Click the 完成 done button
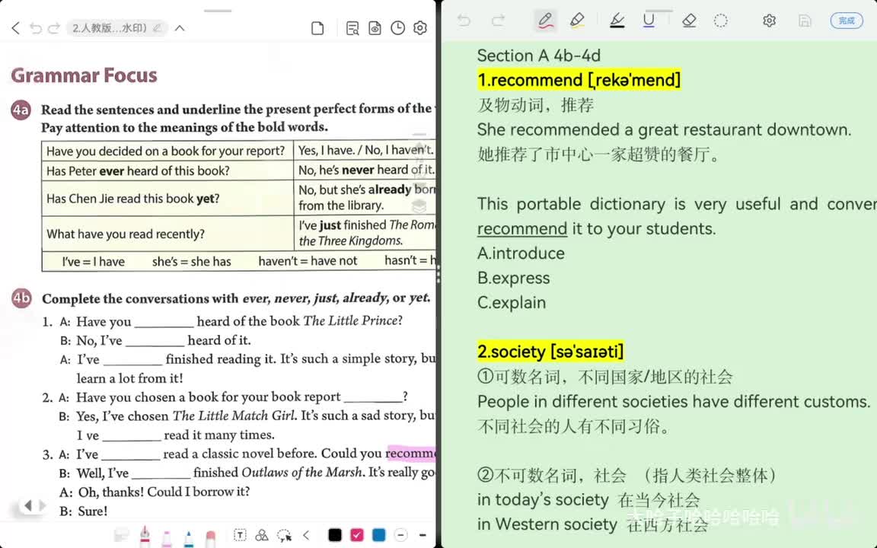The height and width of the screenshot is (548, 877). click(x=847, y=21)
